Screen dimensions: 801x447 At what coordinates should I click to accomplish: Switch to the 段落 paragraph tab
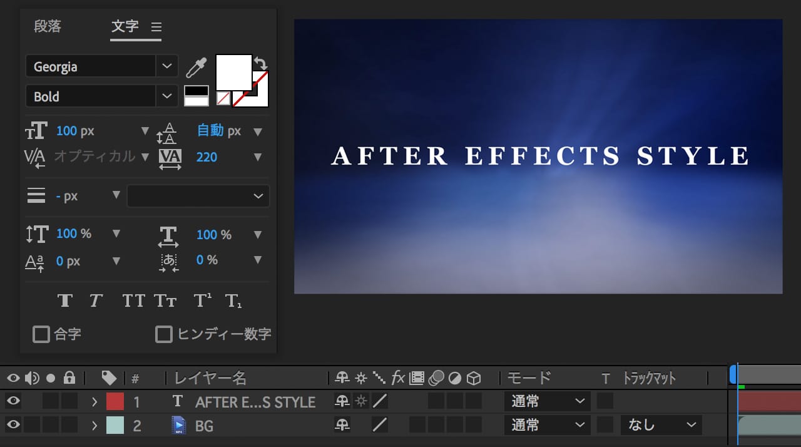point(48,26)
